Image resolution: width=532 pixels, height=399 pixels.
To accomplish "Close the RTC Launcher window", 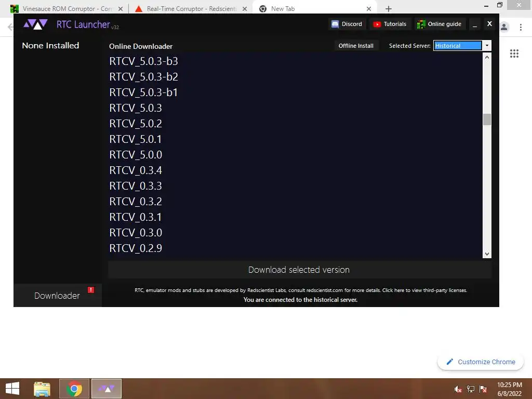I will click(489, 24).
